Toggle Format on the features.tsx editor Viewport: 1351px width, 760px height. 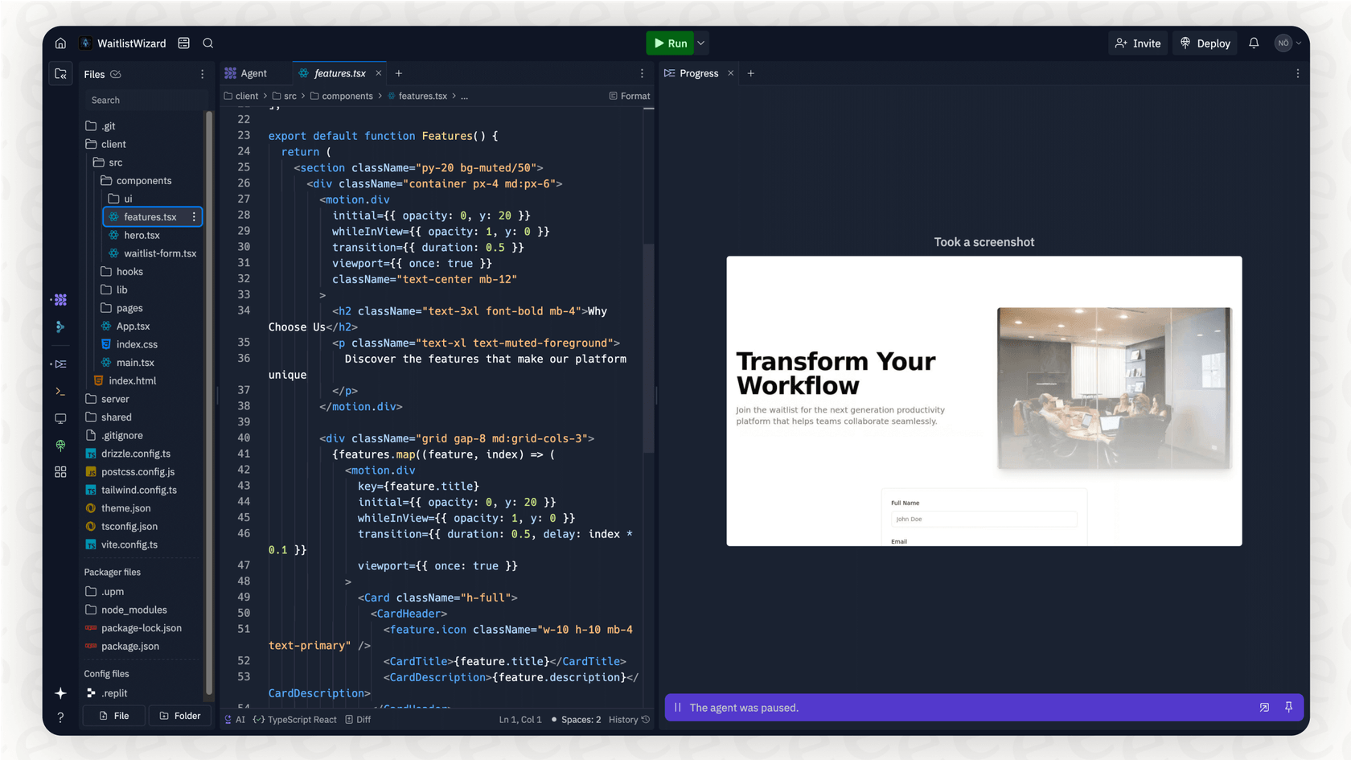[x=630, y=96]
